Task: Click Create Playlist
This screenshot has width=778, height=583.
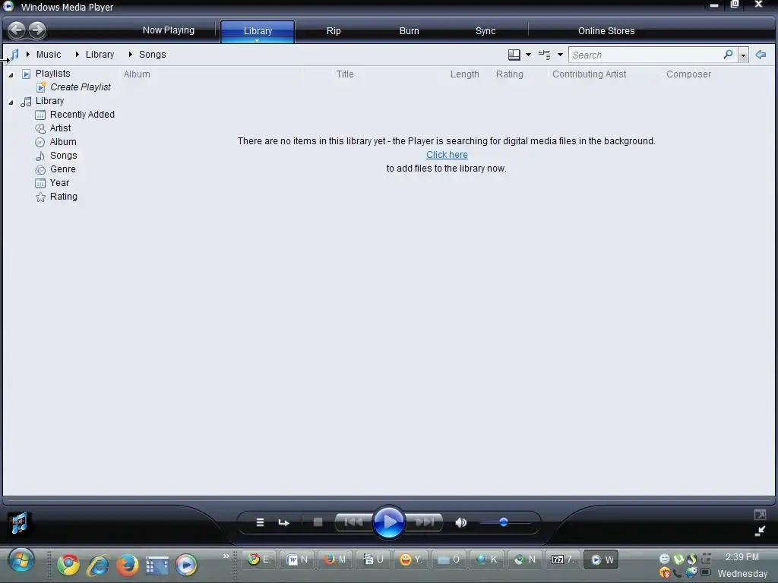Action: [x=81, y=87]
